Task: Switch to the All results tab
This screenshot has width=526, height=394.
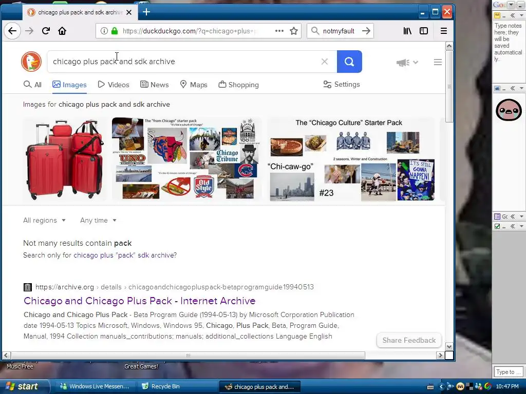Action: tap(32, 85)
